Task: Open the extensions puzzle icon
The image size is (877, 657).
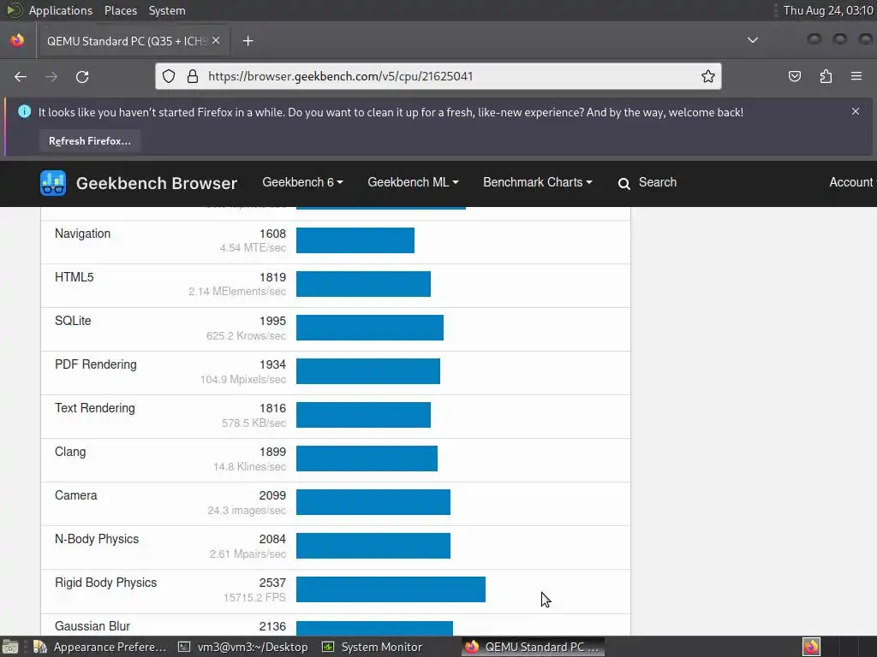Action: 826,76
